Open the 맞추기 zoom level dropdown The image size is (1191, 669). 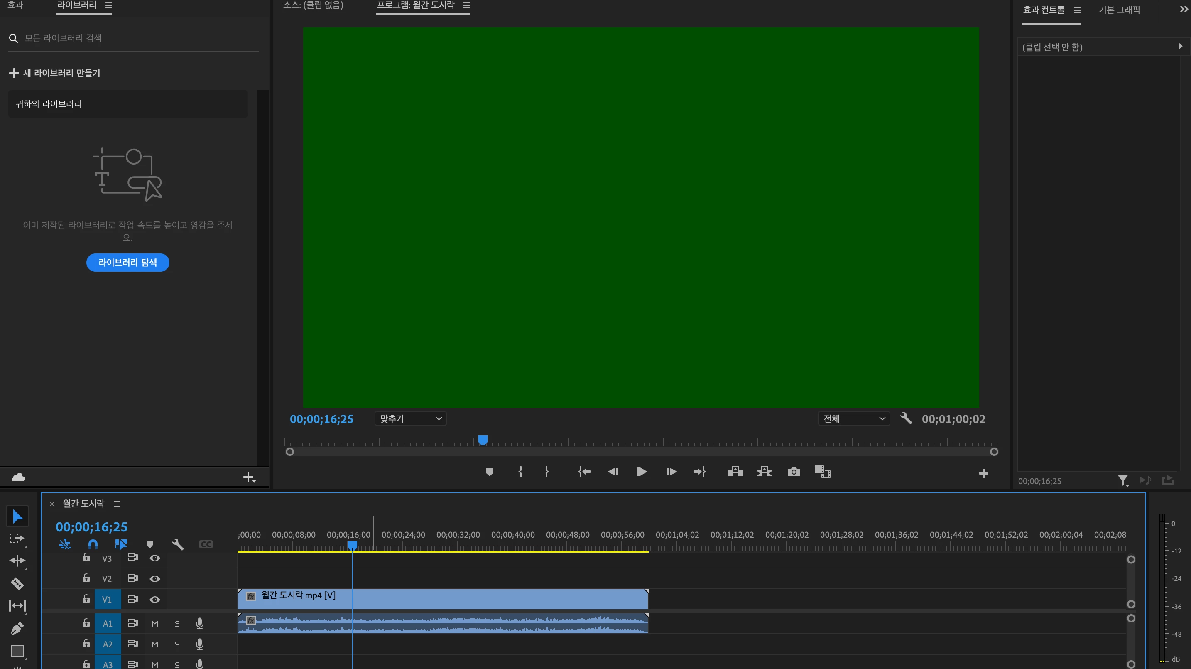pyautogui.click(x=410, y=419)
